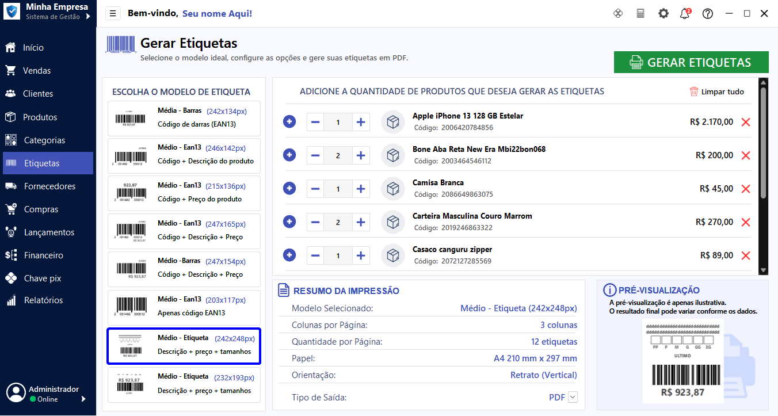
Task: Open the notifications bell icon
Action: tap(685, 13)
